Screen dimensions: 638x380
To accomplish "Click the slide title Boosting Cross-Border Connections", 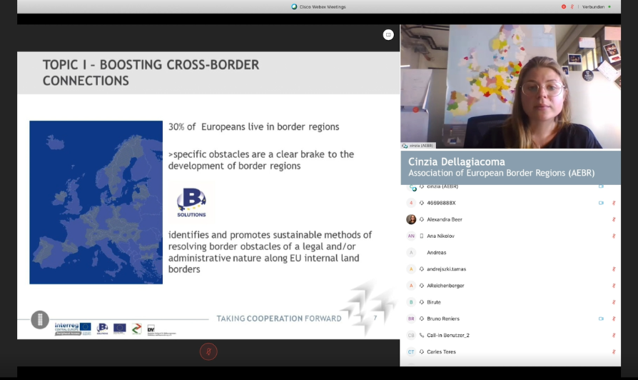I will pyautogui.click(x=151, y=72).
